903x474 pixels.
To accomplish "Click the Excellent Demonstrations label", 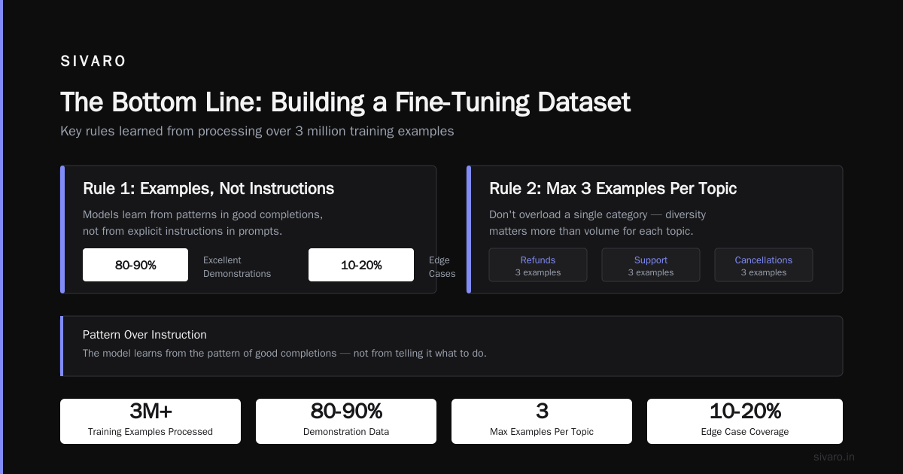I will tap(237, 267).
